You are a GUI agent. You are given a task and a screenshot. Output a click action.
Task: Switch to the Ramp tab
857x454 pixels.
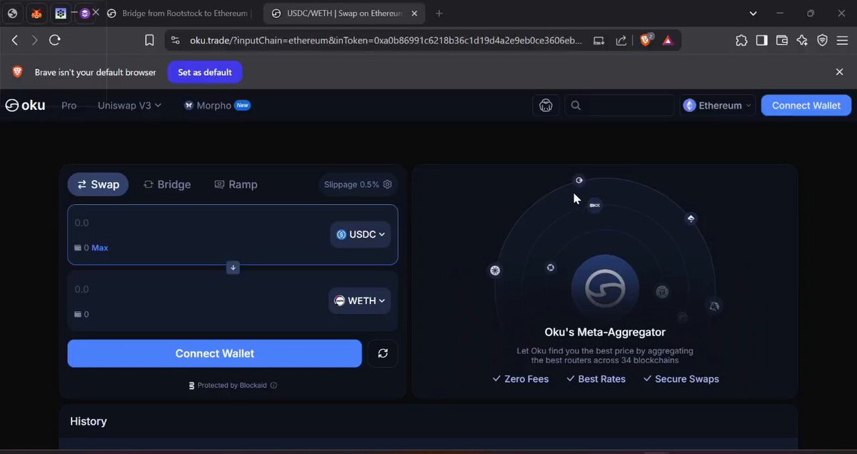pyautogui.click(x=236, y=184)
